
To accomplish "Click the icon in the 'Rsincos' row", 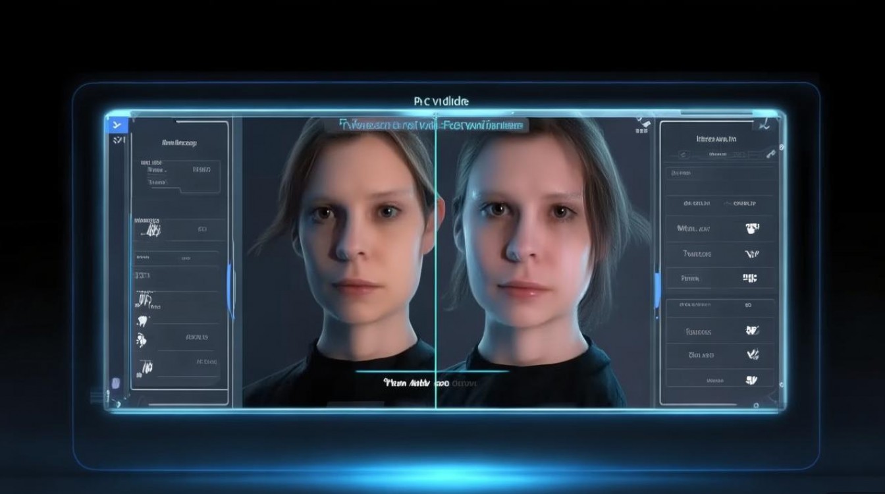I will [x=752, y=330].
